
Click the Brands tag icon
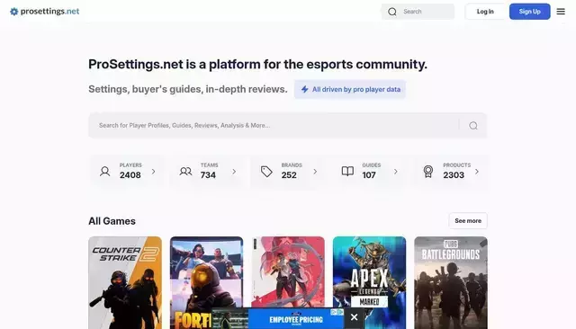[266, 172]
